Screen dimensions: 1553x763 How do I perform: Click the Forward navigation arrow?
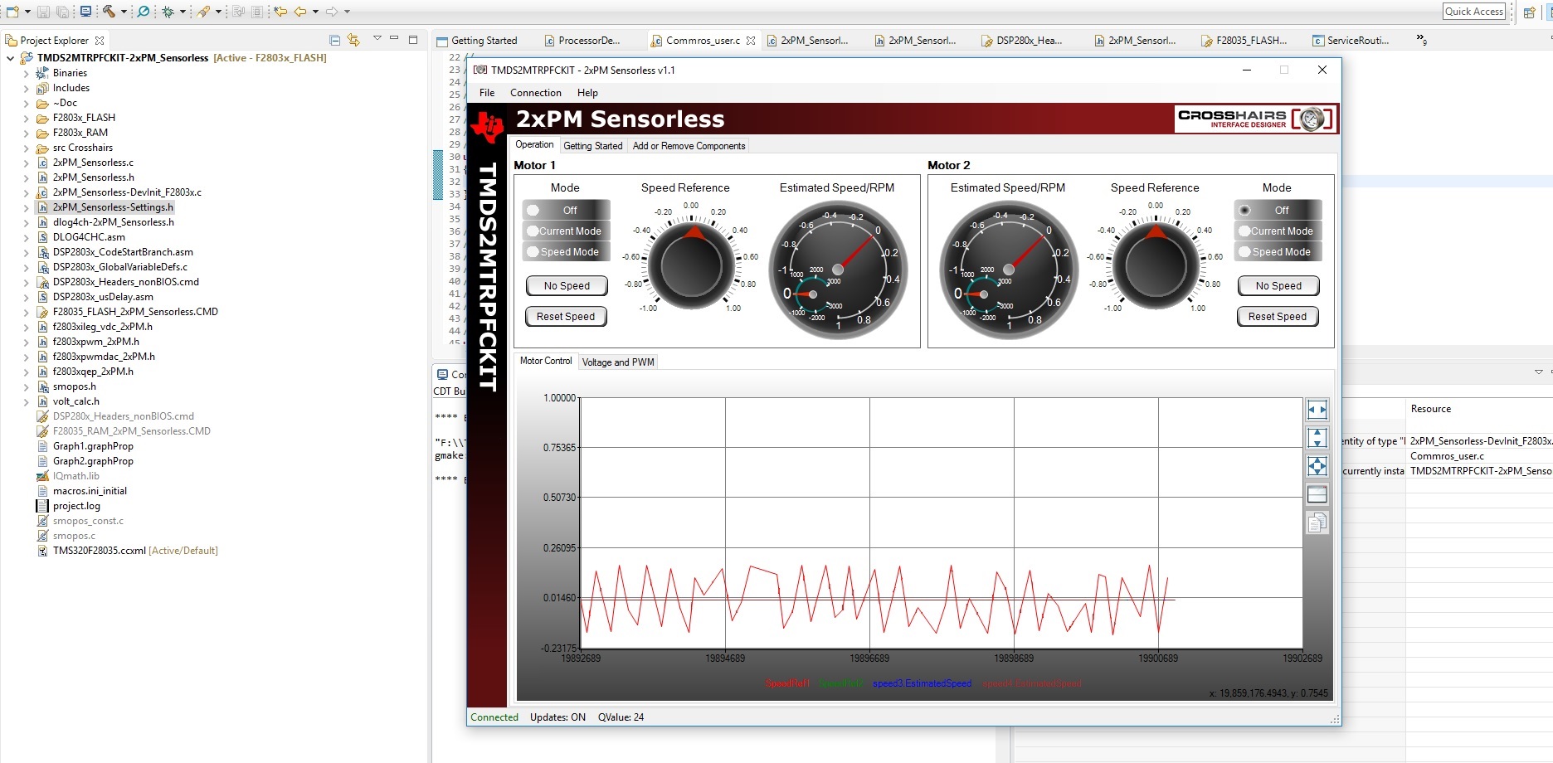point(332,12)
